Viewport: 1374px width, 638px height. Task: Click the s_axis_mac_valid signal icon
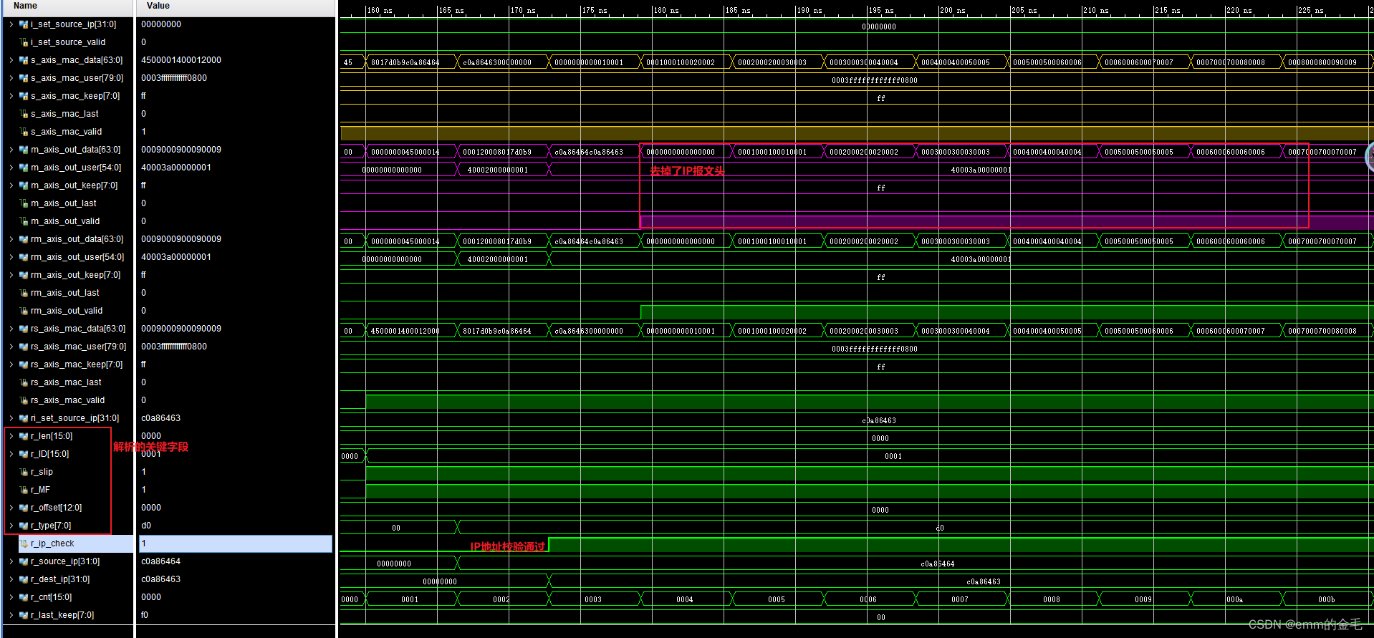pos(24,132)
